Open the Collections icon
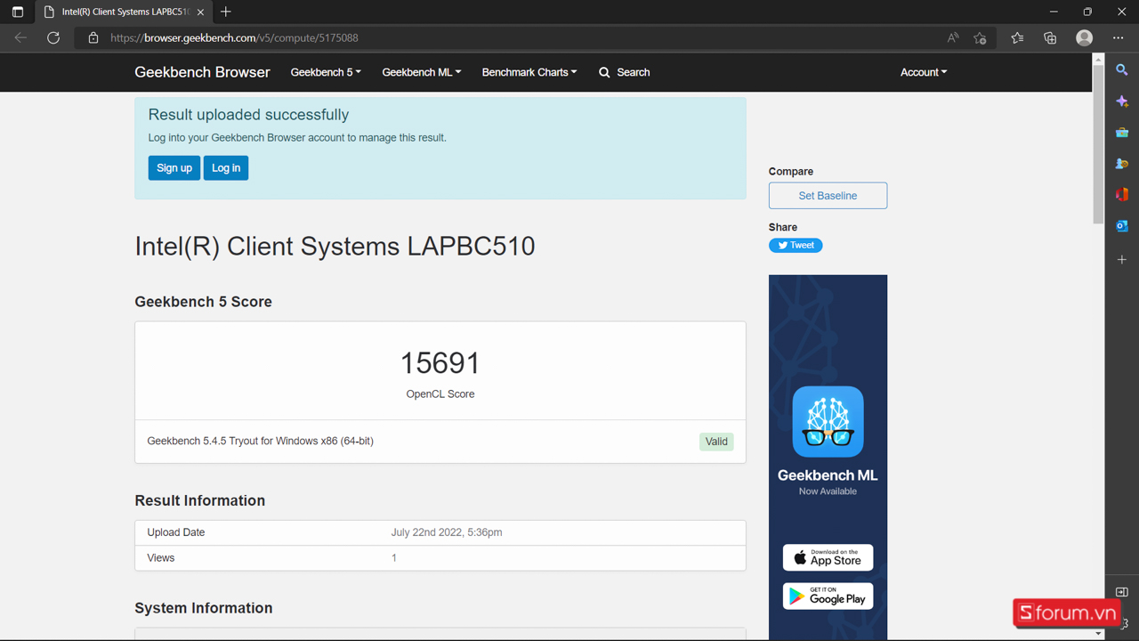The width and height of the screenshot is (1139, 641). [x=1050, y=37]
